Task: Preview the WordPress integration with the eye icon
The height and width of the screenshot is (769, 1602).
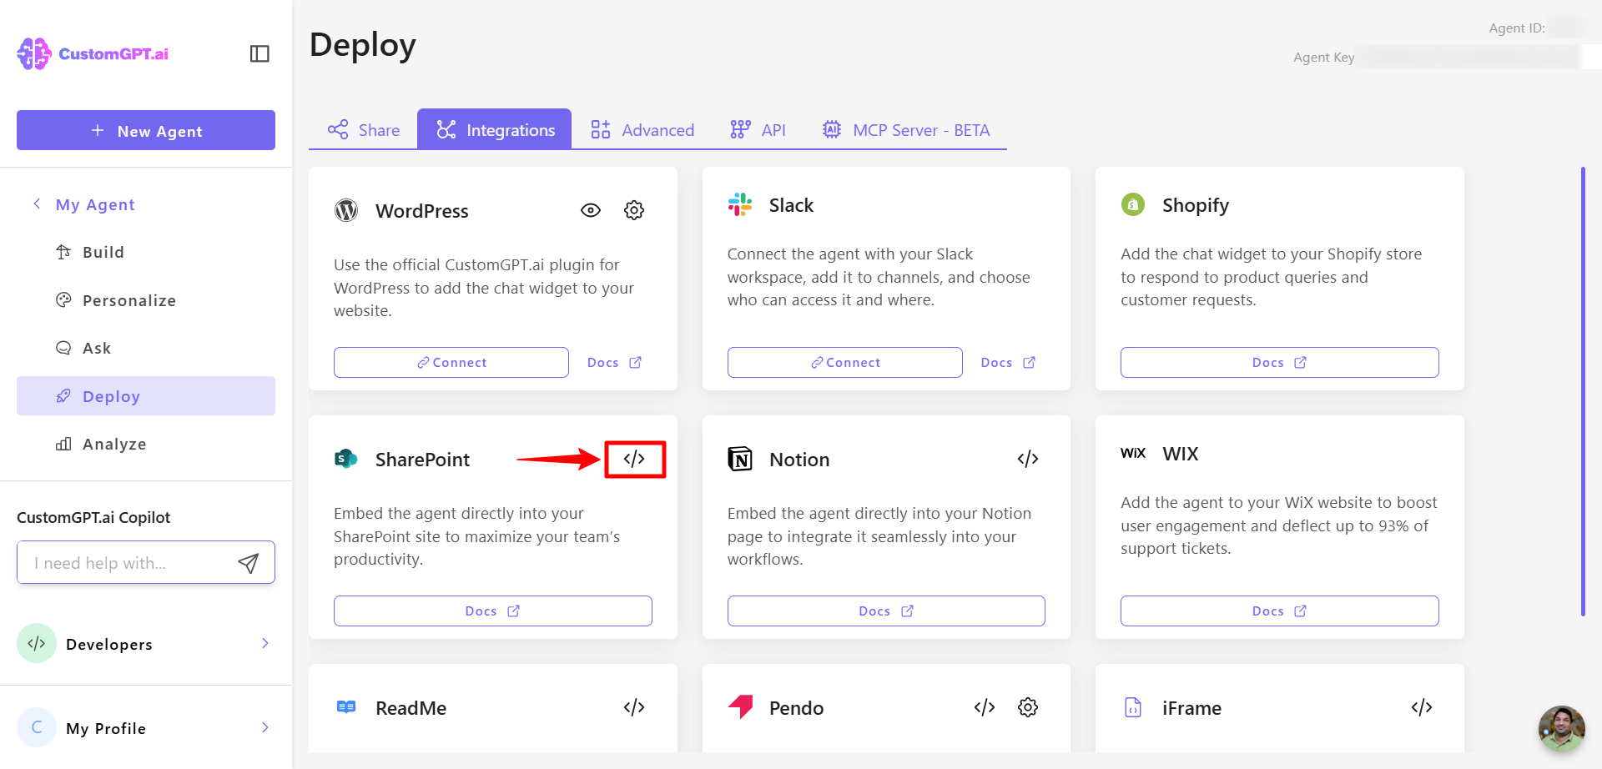Action: pyautogui.click(x=591, y=210)
